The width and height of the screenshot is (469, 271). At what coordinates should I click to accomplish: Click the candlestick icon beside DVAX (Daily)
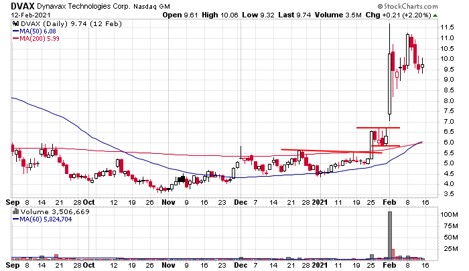pyautogui.click(x=15, y=24)
